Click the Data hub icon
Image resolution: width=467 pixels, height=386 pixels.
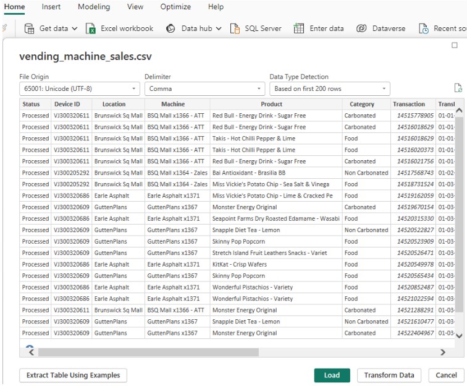(170, 28)
